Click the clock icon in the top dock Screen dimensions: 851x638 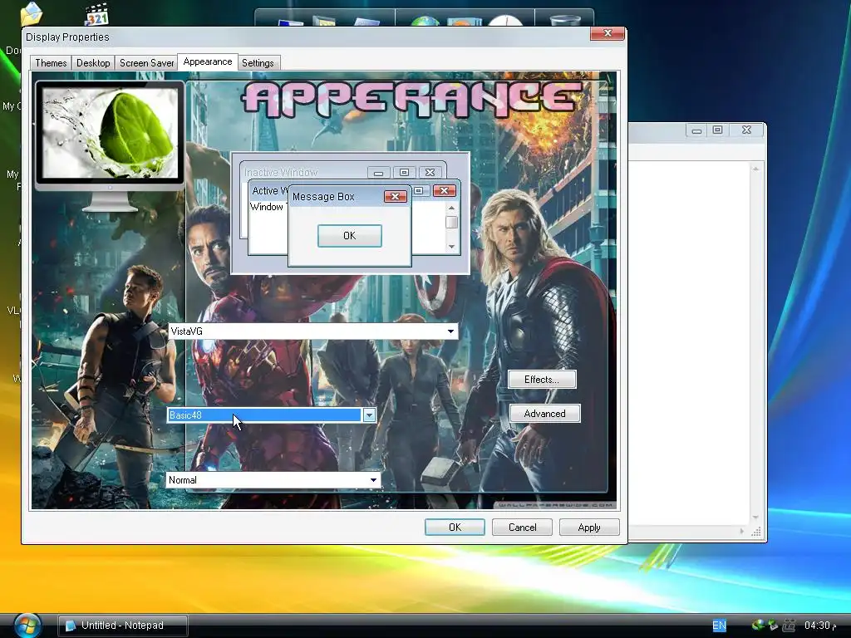(504, 20)
